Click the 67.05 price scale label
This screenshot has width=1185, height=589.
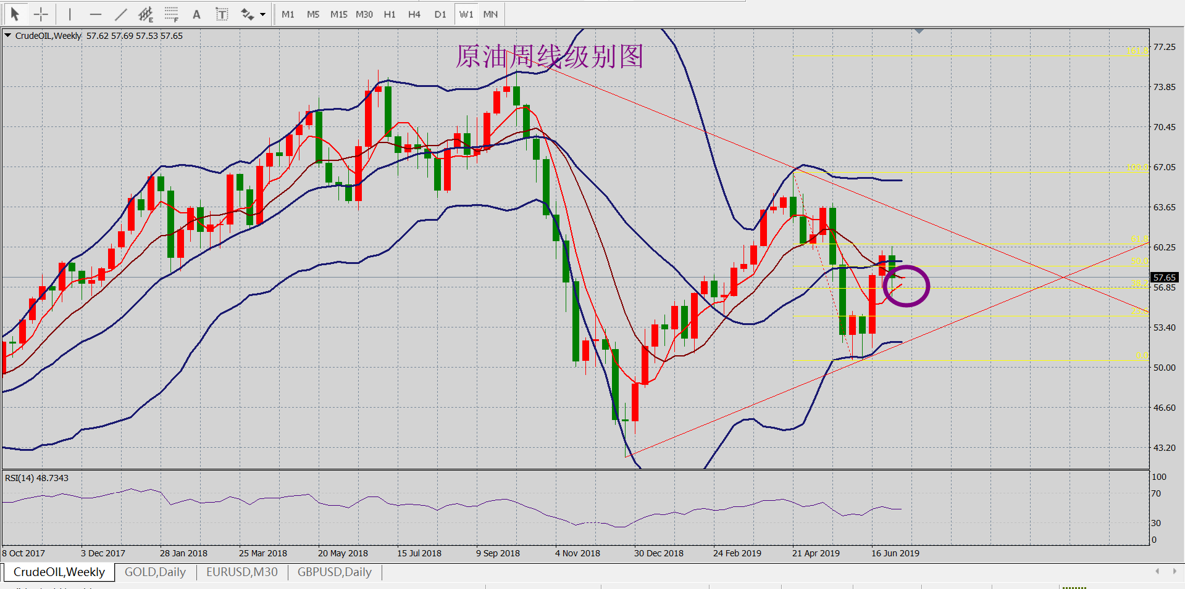pos(1165,167)
